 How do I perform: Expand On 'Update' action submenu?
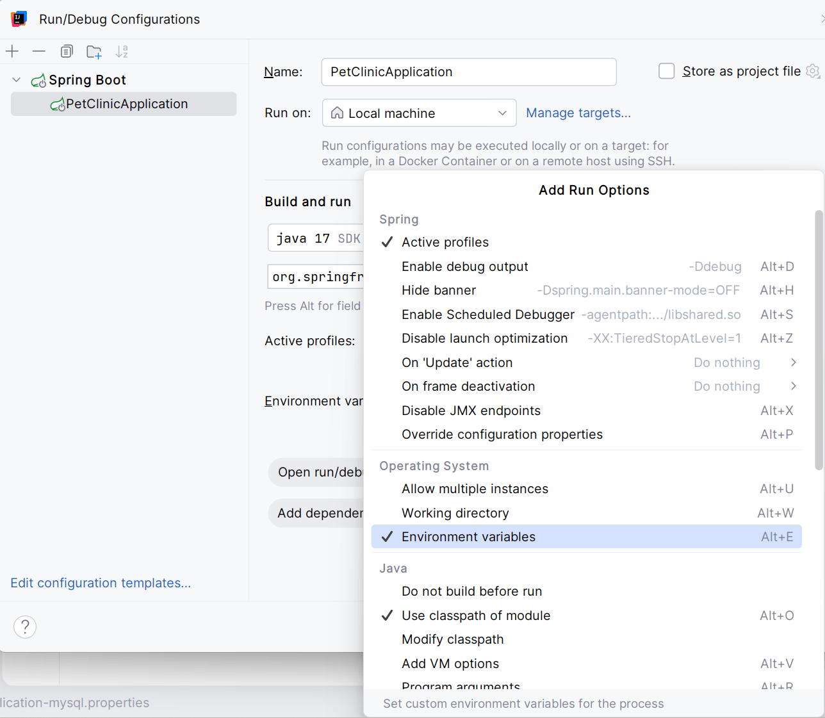(586, 363)
